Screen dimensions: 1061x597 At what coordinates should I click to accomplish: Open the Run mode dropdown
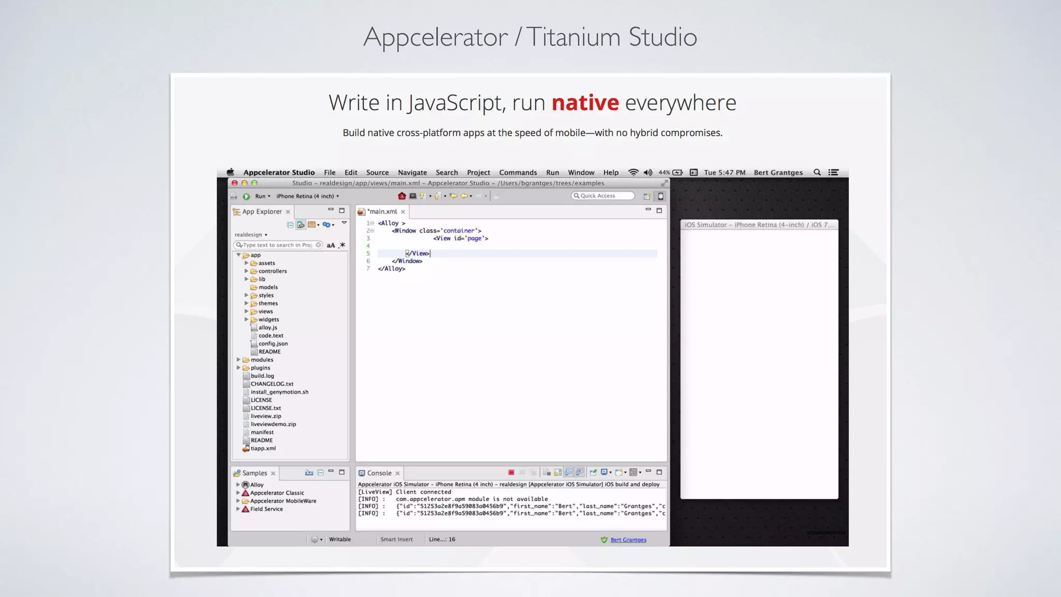262,196
